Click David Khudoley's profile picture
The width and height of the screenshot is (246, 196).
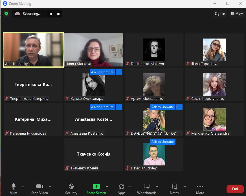(x=154, y=154)
